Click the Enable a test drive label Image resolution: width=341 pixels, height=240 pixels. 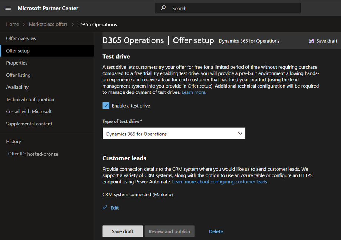pos(131,106)
